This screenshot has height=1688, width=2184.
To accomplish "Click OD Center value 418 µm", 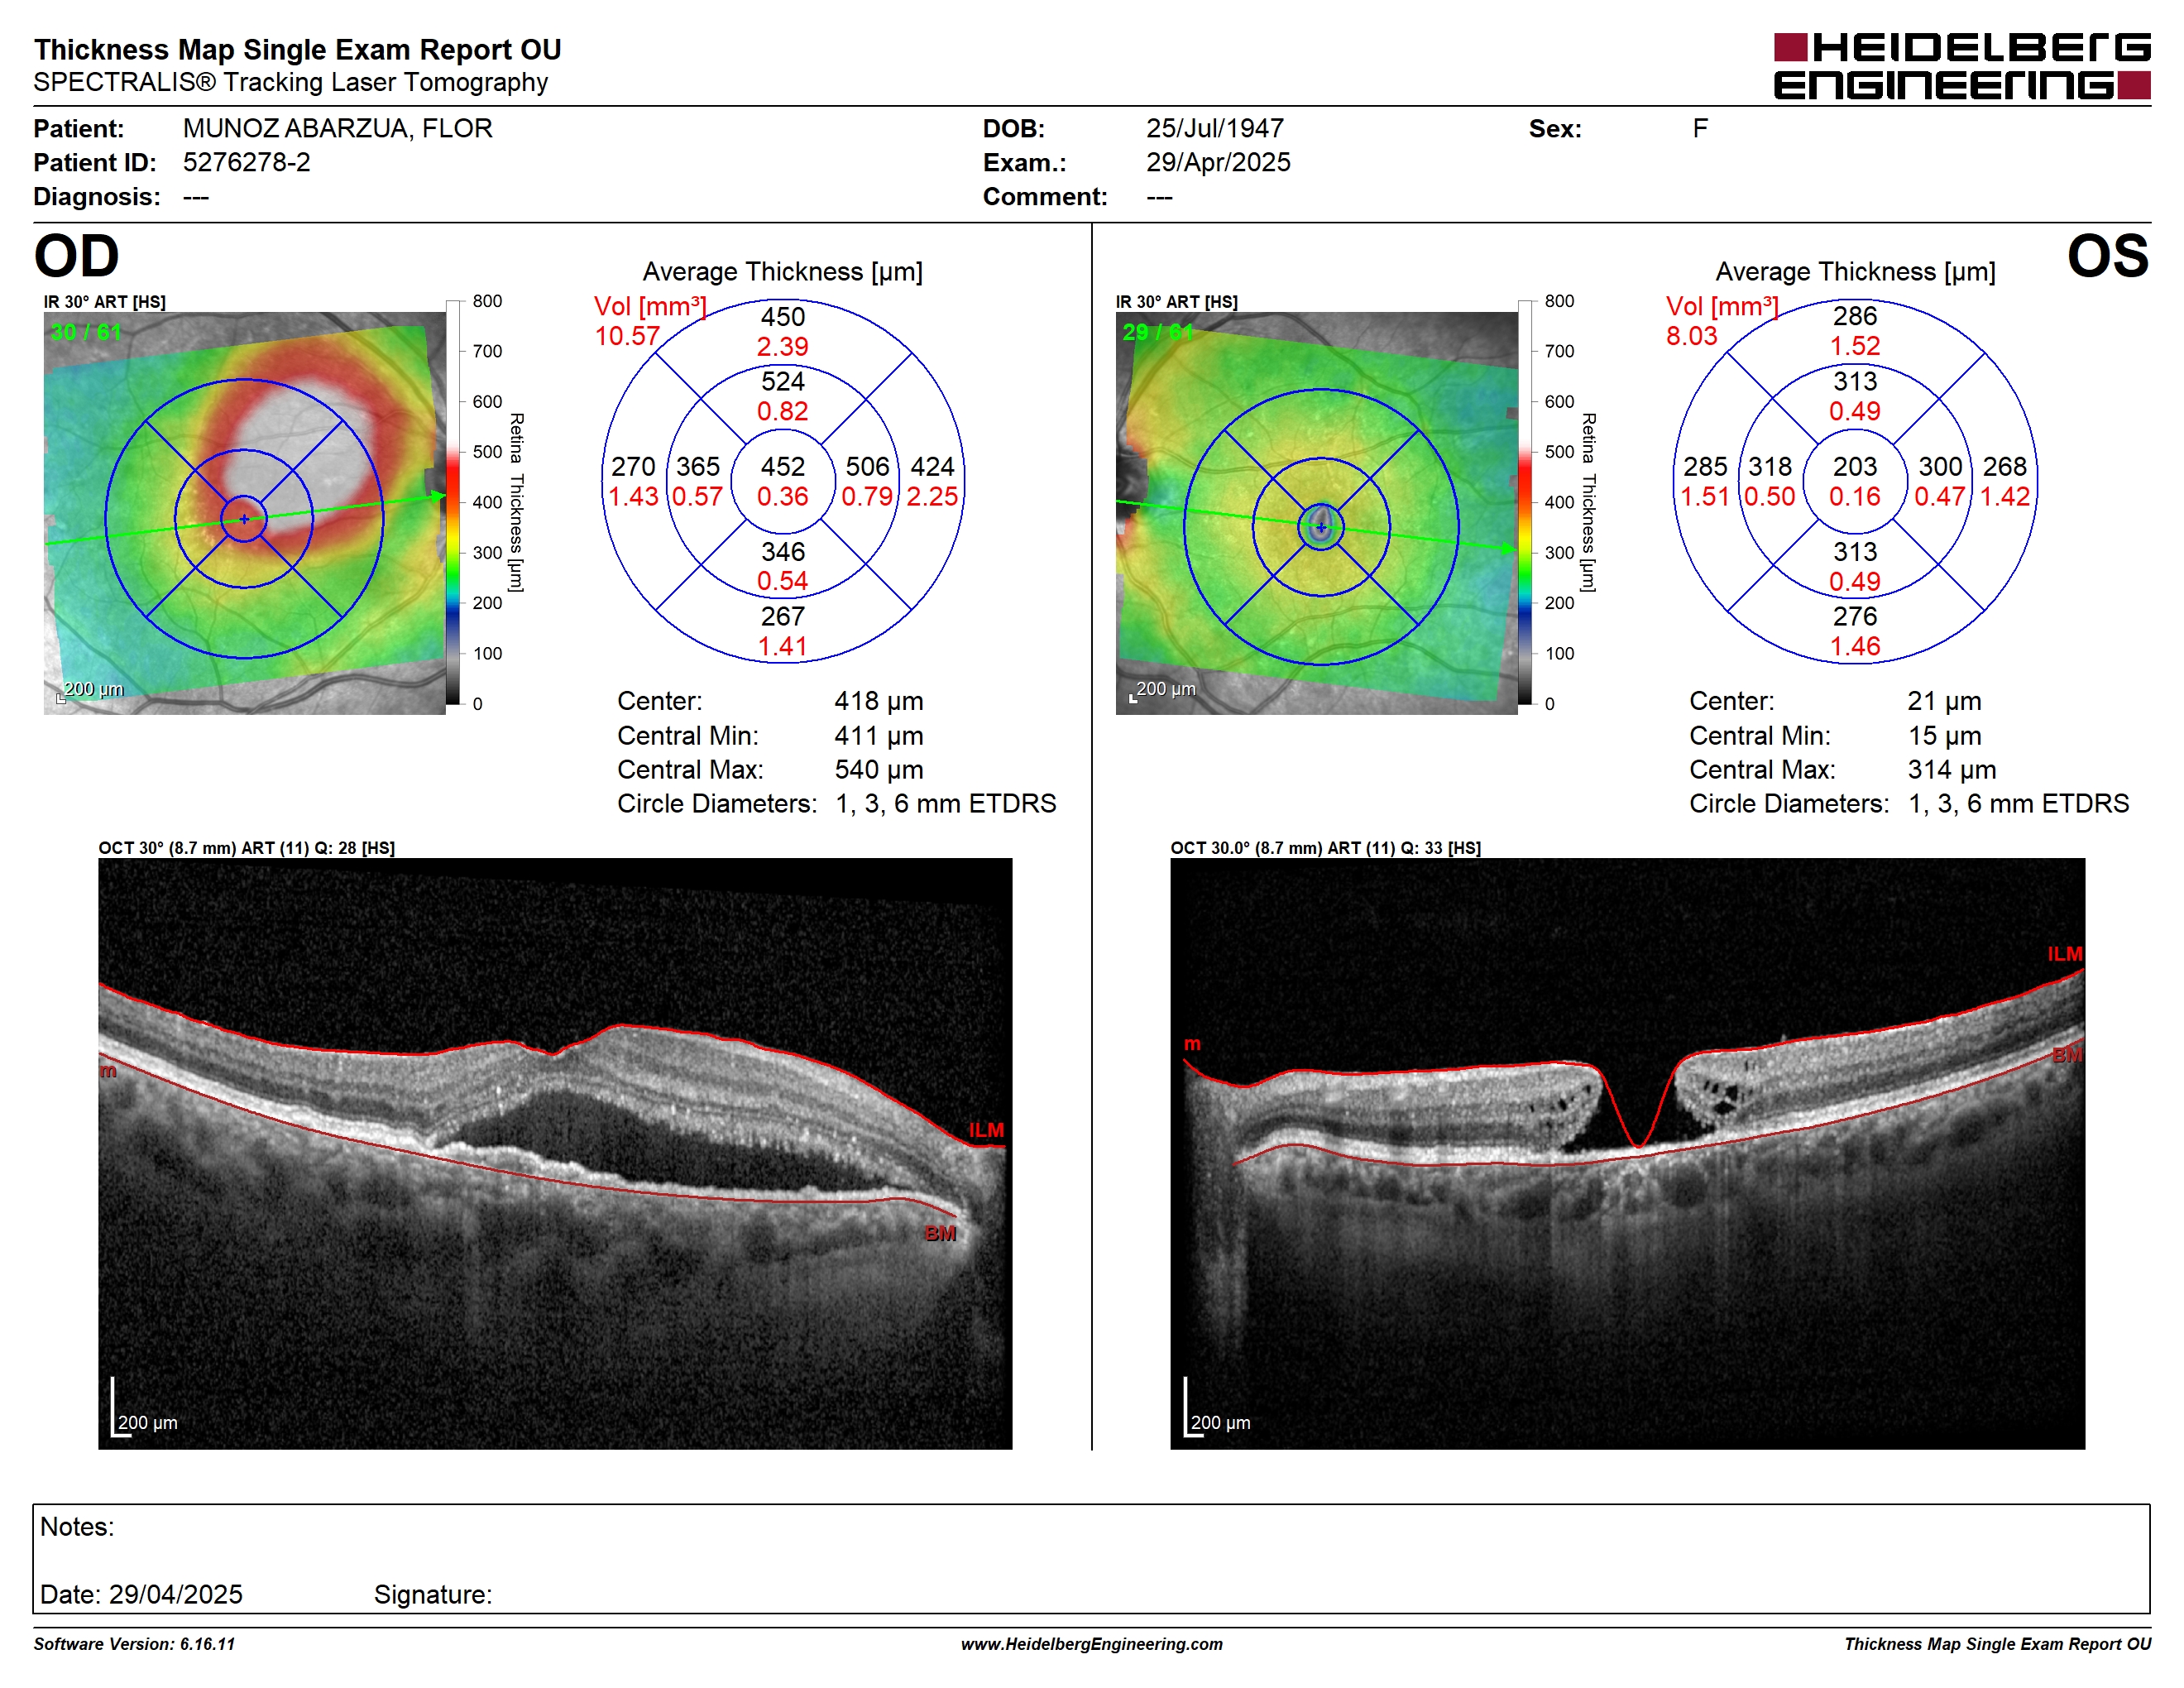I will (x=878, y=701).
